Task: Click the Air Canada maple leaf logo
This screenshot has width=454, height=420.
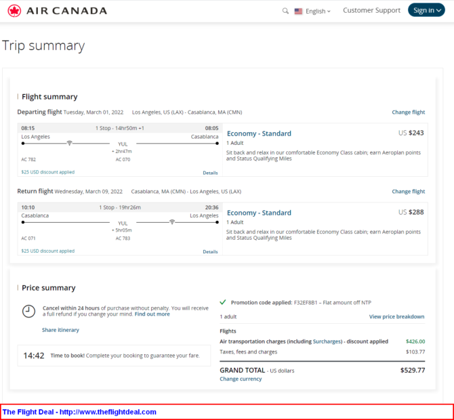Action: (14, 11)
